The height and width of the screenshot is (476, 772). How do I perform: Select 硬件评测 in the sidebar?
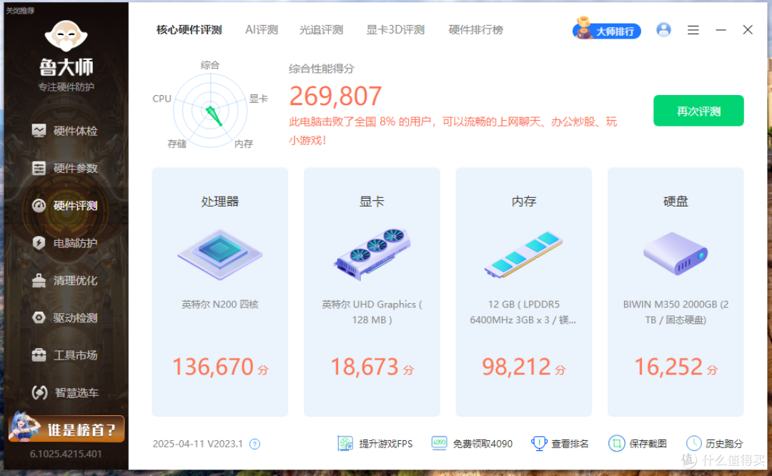64,205
